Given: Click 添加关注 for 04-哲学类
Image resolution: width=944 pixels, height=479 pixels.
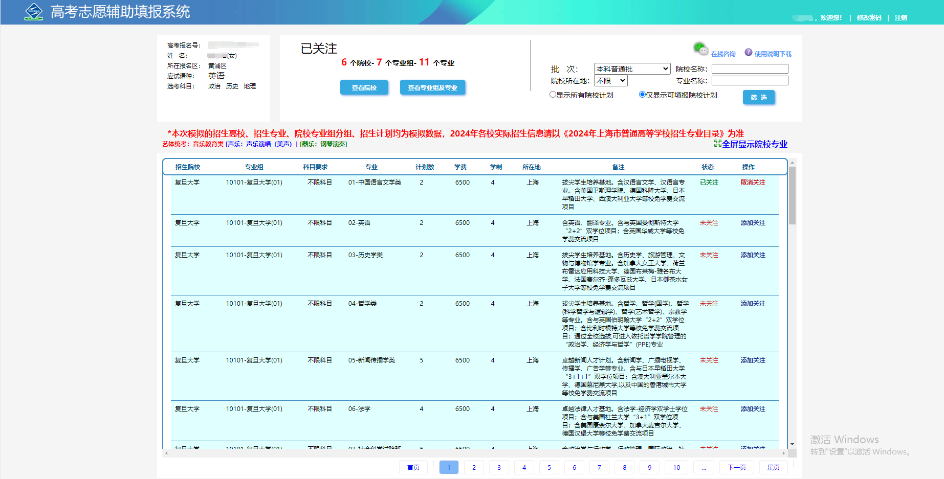Looking at the screenshot, I should coord(753,303).
